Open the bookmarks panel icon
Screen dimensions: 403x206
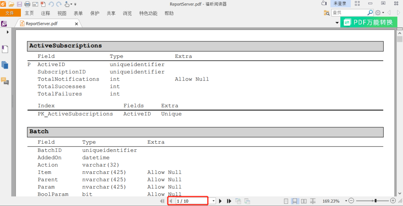pos(5,49)
